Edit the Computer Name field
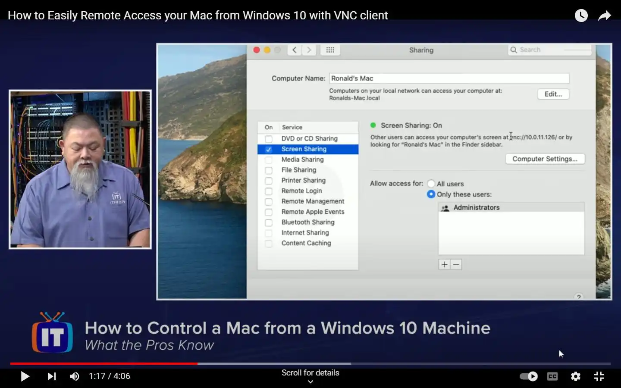 pyautogui.click(x=449, y=78)
